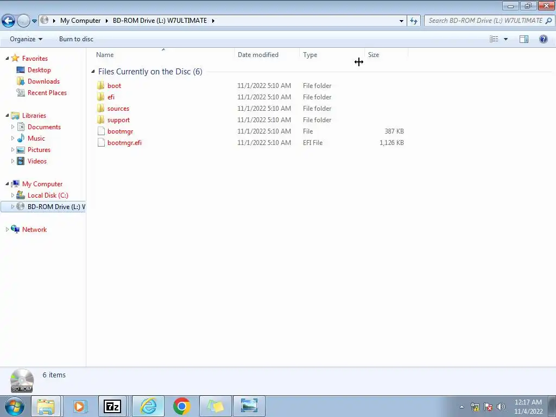Sort by the Type column header
The height and width of the screenshot is (417, 556).
332,55
